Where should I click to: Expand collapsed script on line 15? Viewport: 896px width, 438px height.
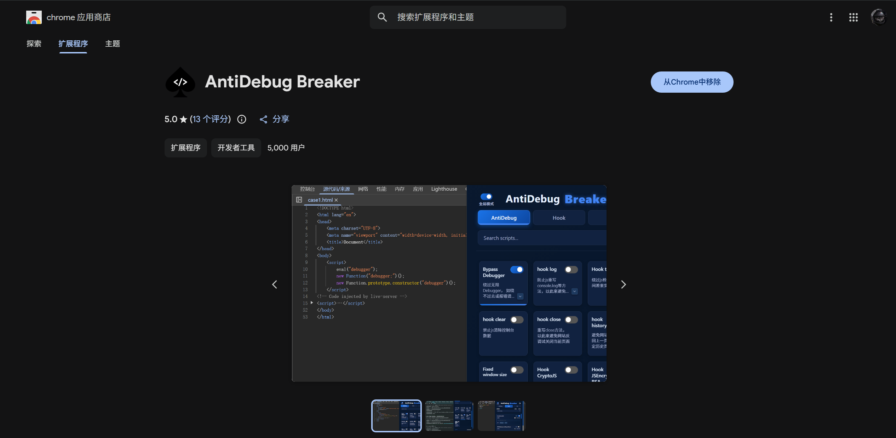click(x=312, y=303)
